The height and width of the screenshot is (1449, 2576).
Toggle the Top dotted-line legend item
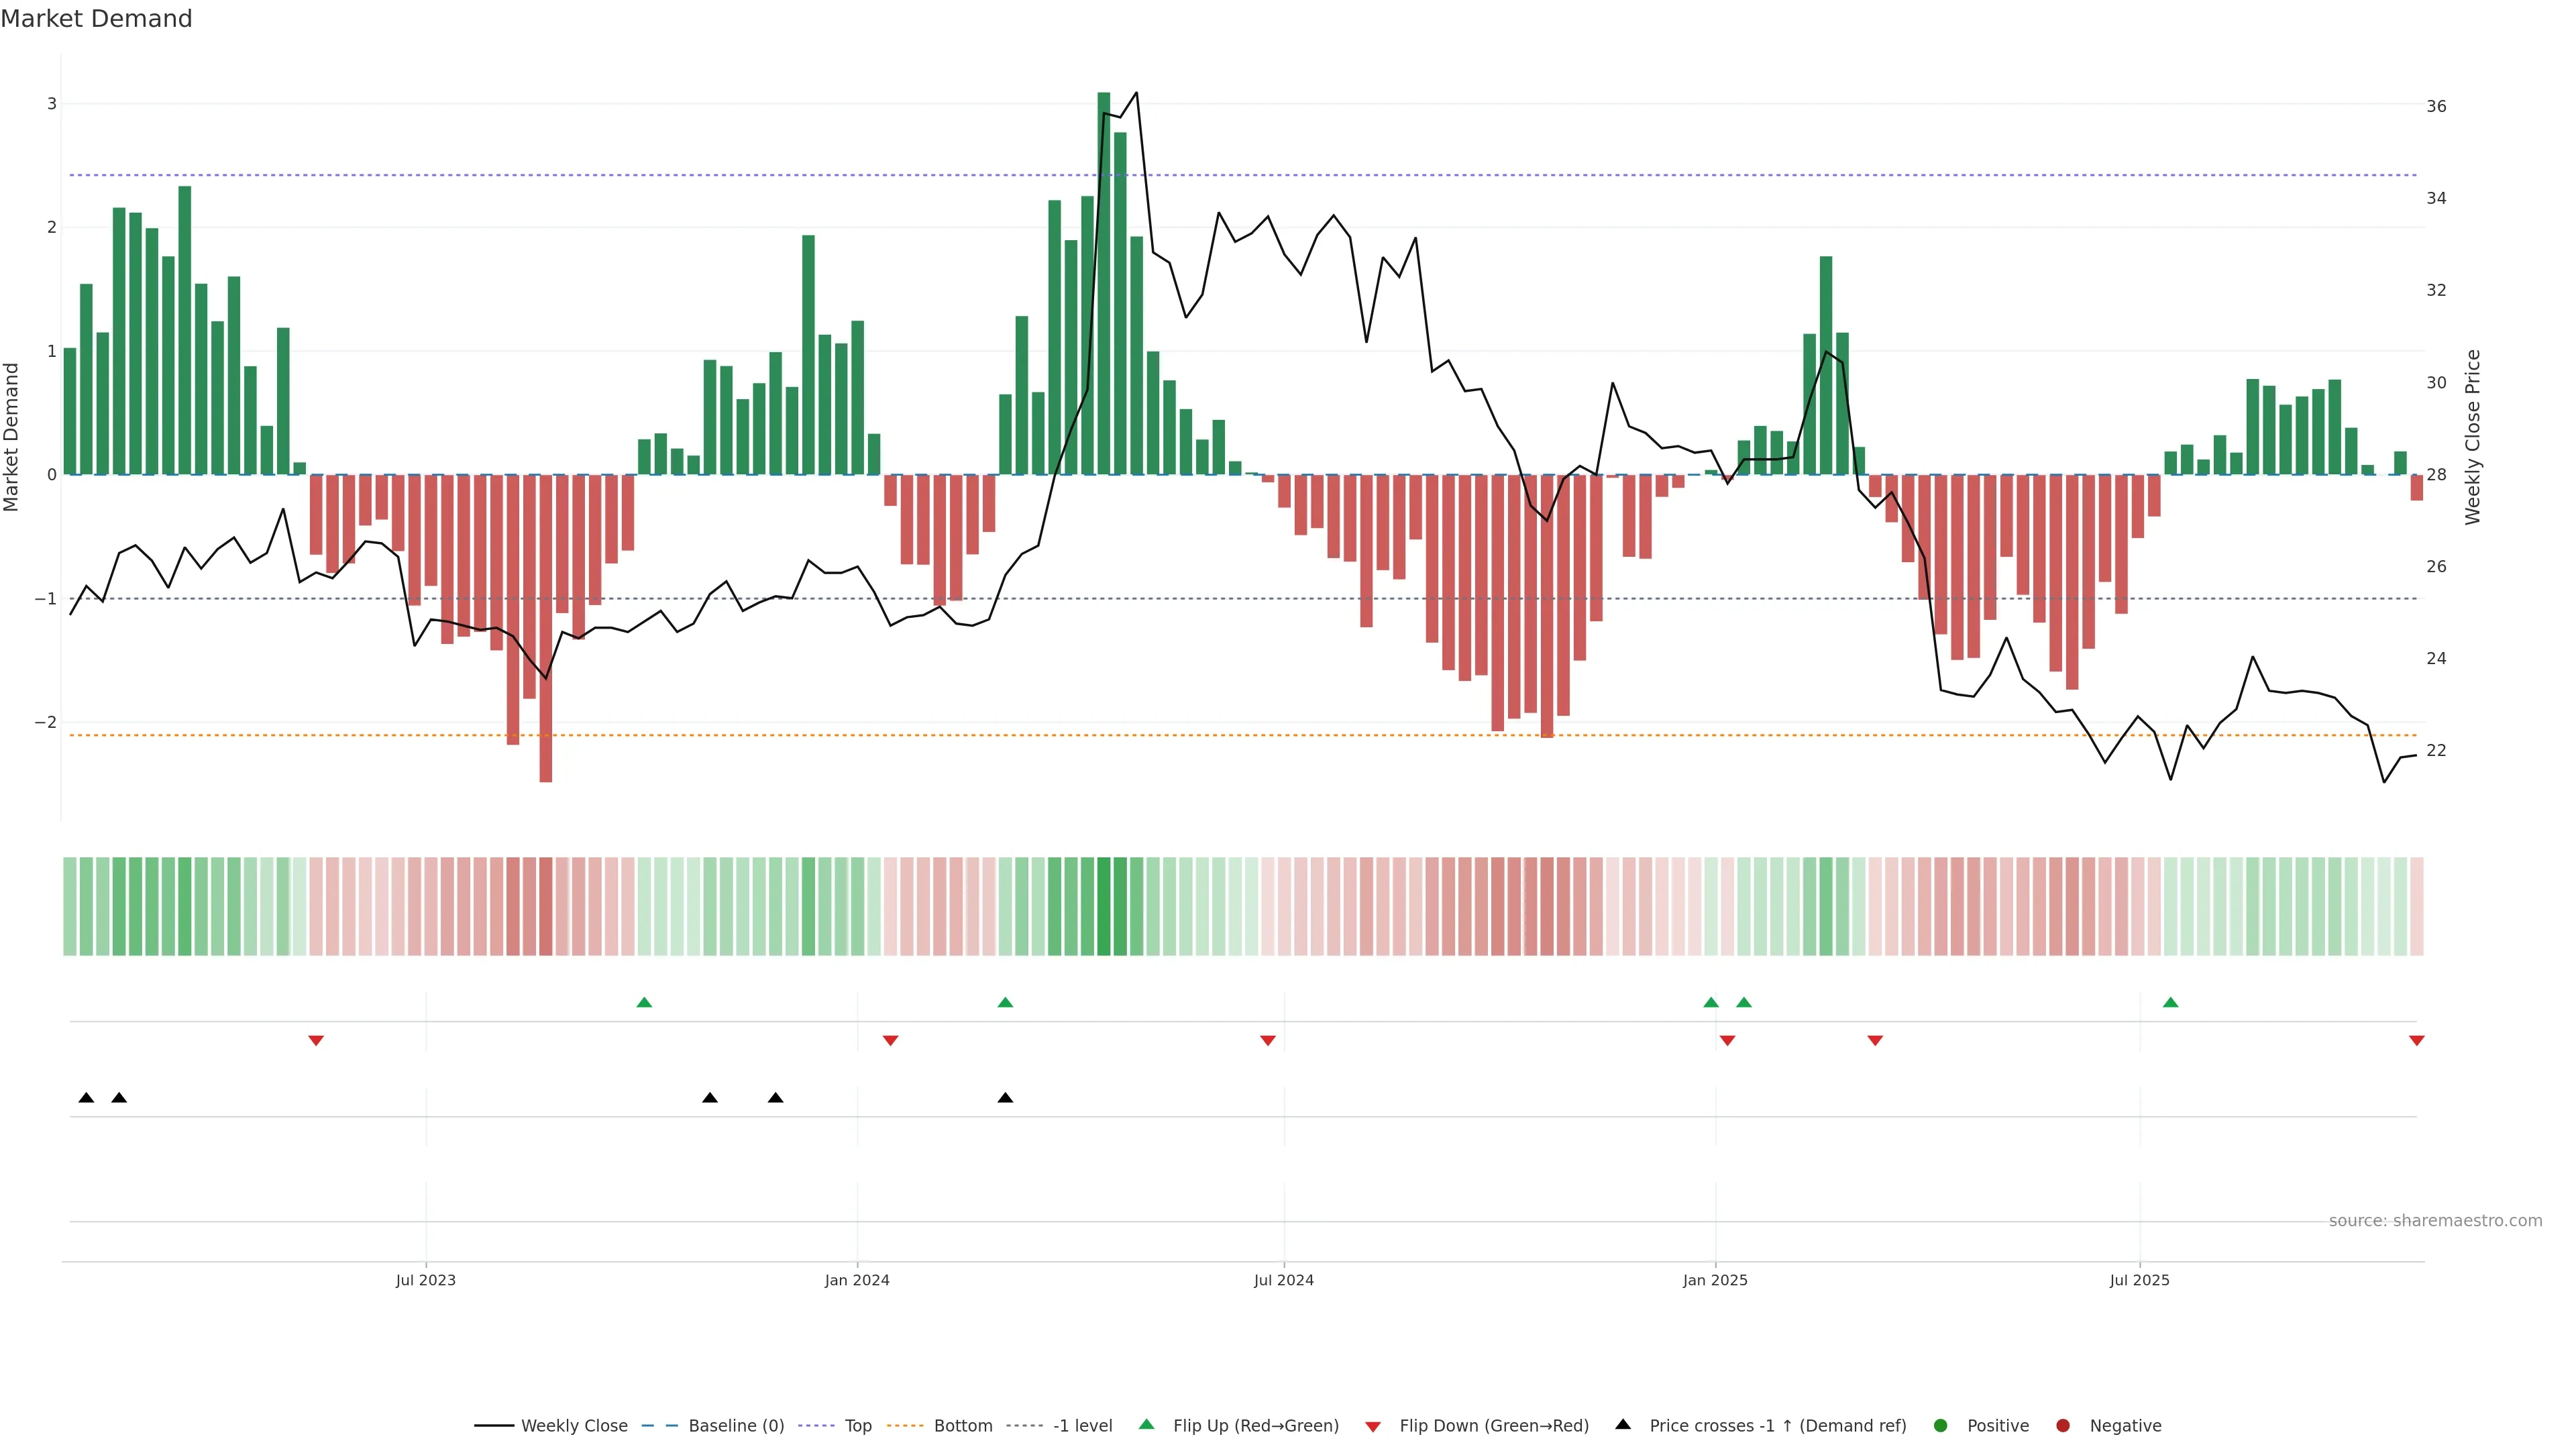click(857, 1426)
